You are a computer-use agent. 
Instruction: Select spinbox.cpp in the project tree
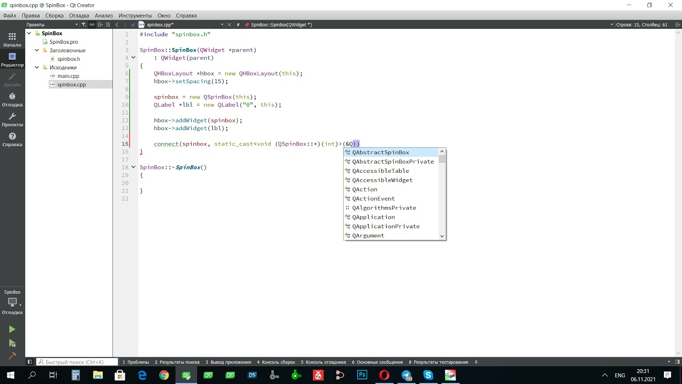click(71, 85)
